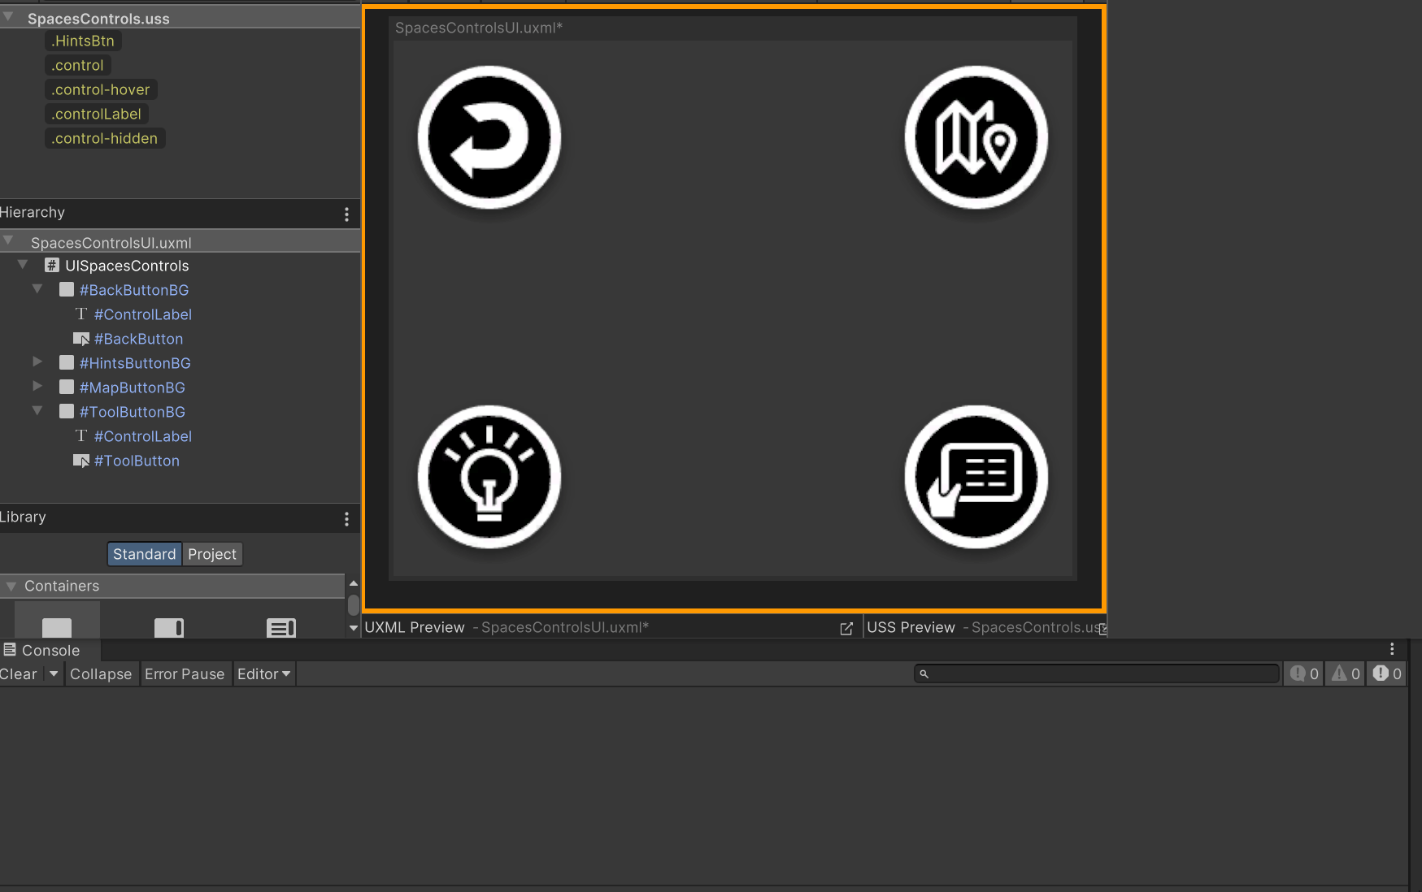Toggle Collapse in the Console toolbar
The height and width of the screenshot is (892, 1422).
101,673
